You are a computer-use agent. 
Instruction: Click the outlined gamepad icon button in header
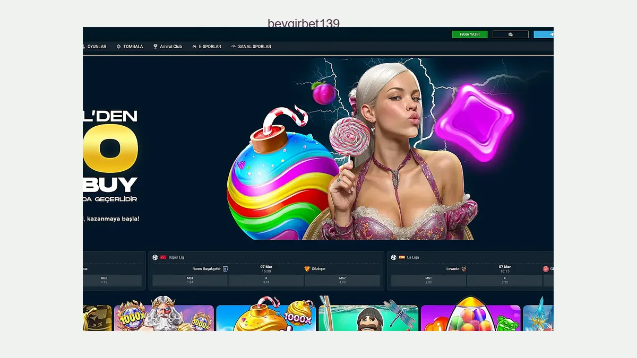[510, 34]
